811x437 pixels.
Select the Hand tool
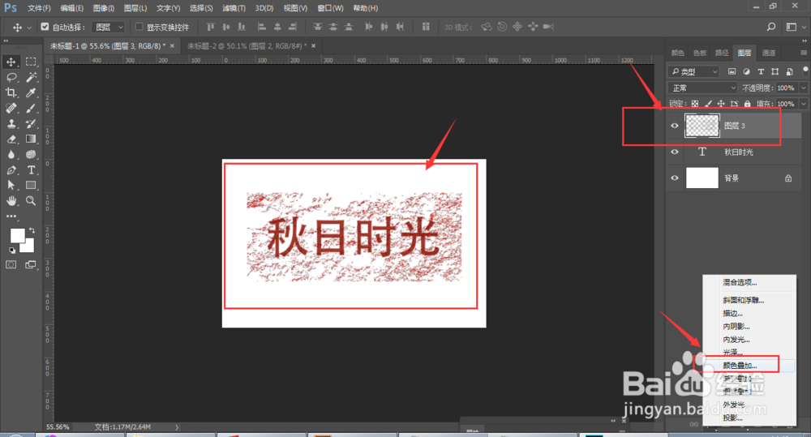[11, 200]
